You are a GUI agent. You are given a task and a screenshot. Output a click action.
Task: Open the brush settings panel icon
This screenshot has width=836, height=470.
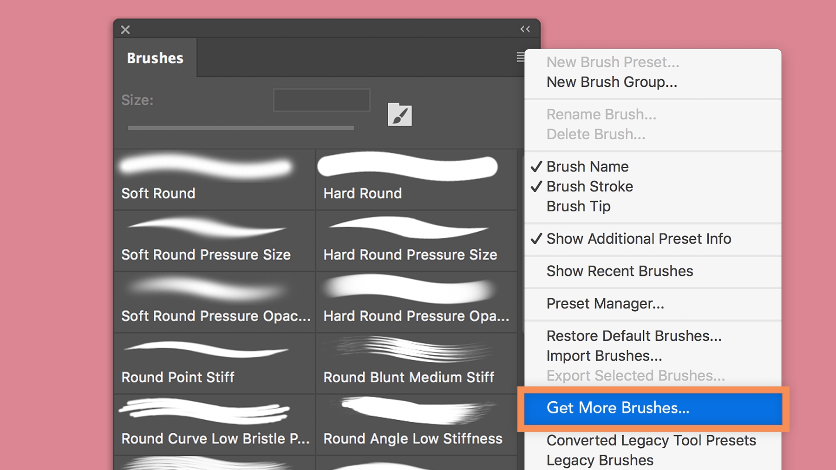tap(399, 114)
